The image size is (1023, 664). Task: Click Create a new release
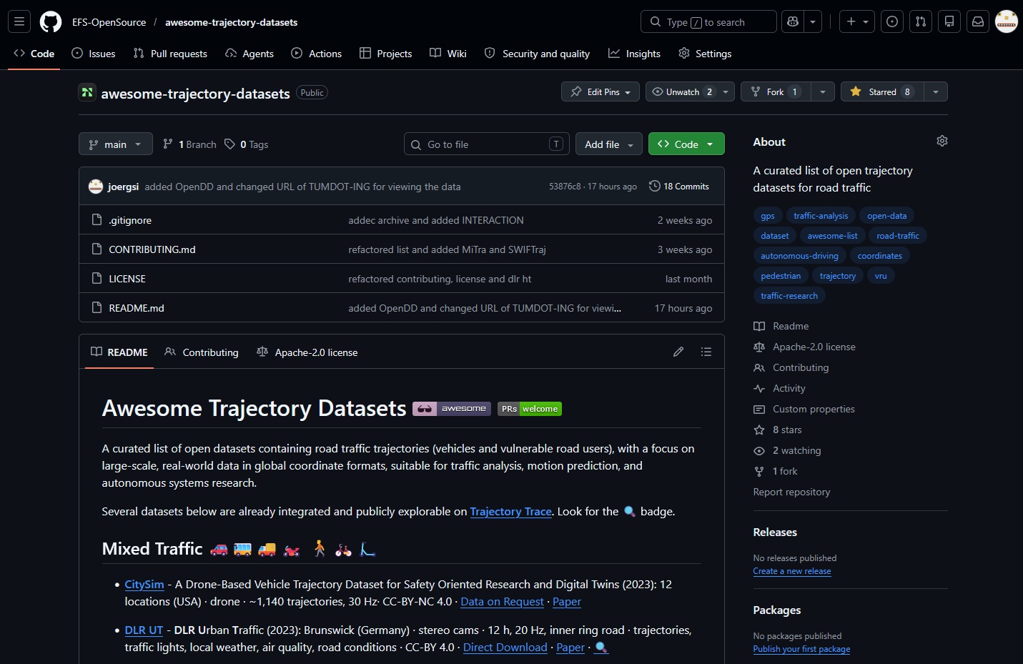(x=792, y=571)
